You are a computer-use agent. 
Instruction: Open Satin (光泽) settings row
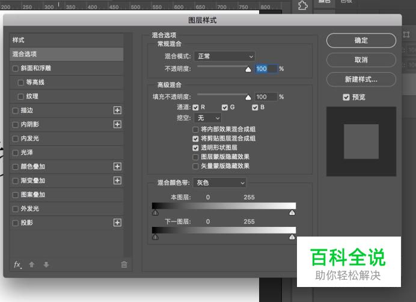click(x=66, y=153)
